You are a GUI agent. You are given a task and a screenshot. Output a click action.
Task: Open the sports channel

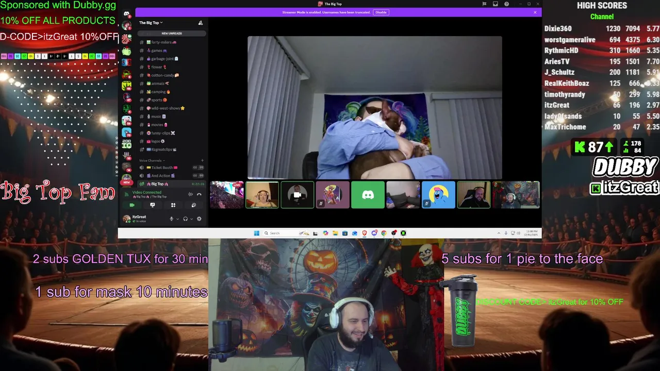[172, 100]
